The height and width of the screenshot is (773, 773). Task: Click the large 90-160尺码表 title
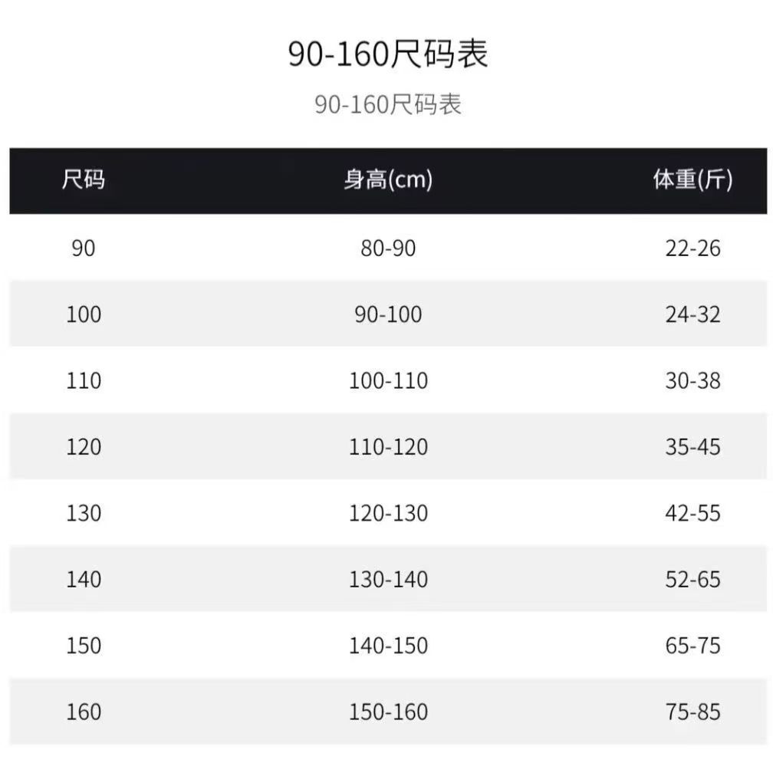pos(388,55)
